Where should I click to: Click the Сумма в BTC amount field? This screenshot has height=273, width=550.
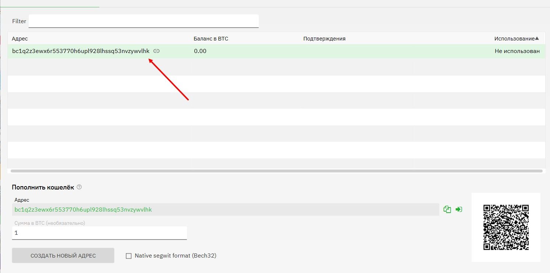(99, 233)
